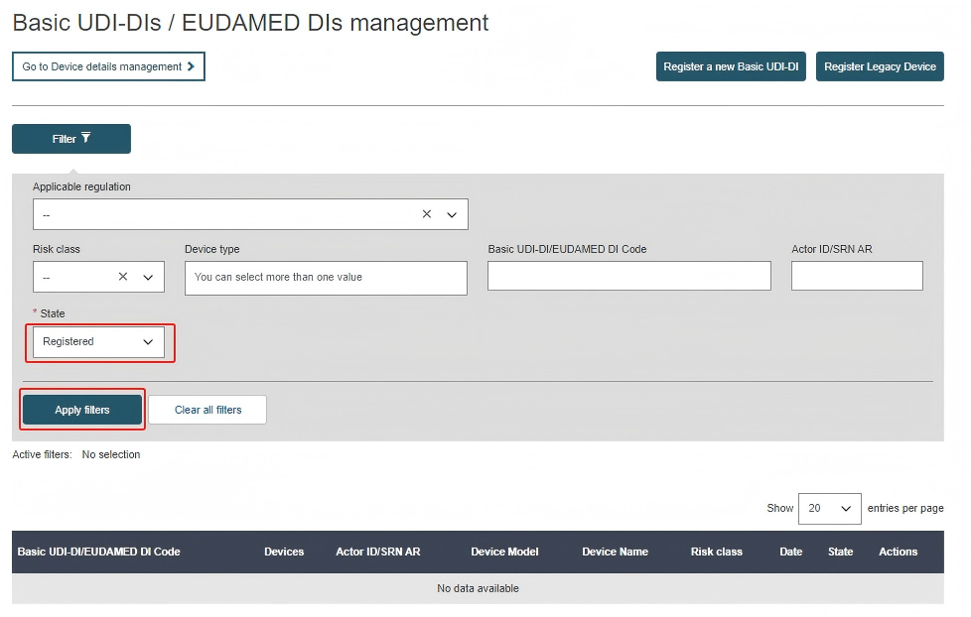This screenshot has height=617, width=971.
Task: Click the Filter funnel icon
Action: coord(86,138)
